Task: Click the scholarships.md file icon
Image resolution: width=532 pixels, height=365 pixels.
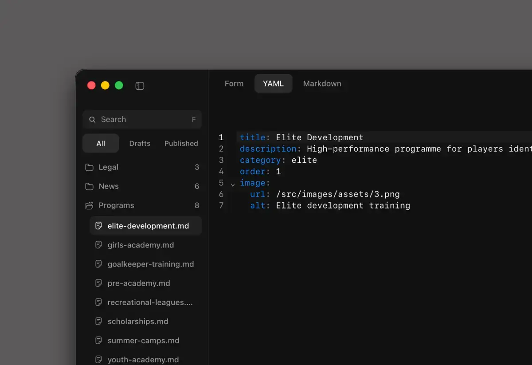Action: click(x=99, y=321)
